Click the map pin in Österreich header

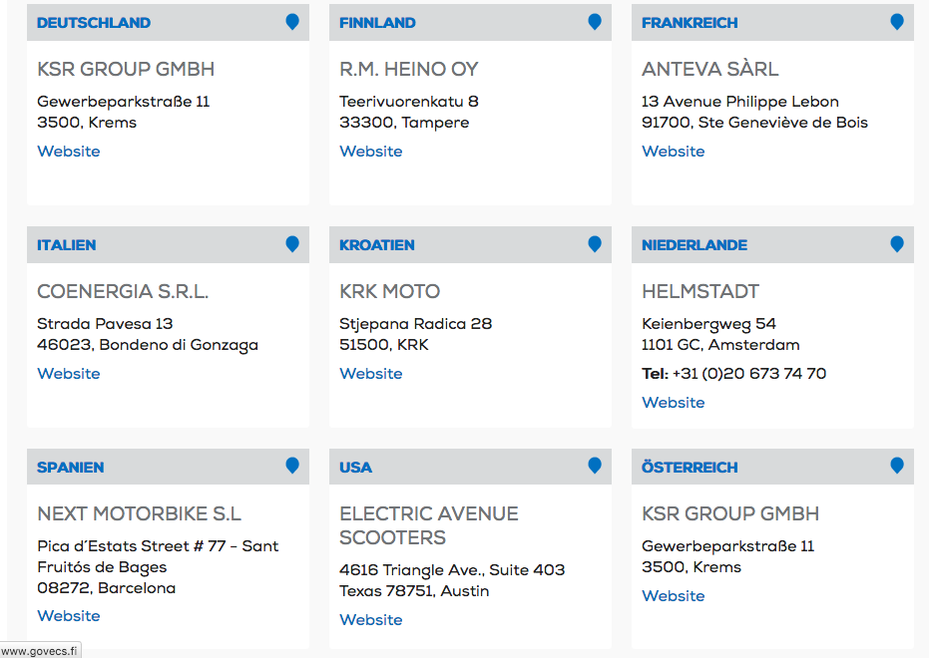pyautogui.click(x=897, y=466)
